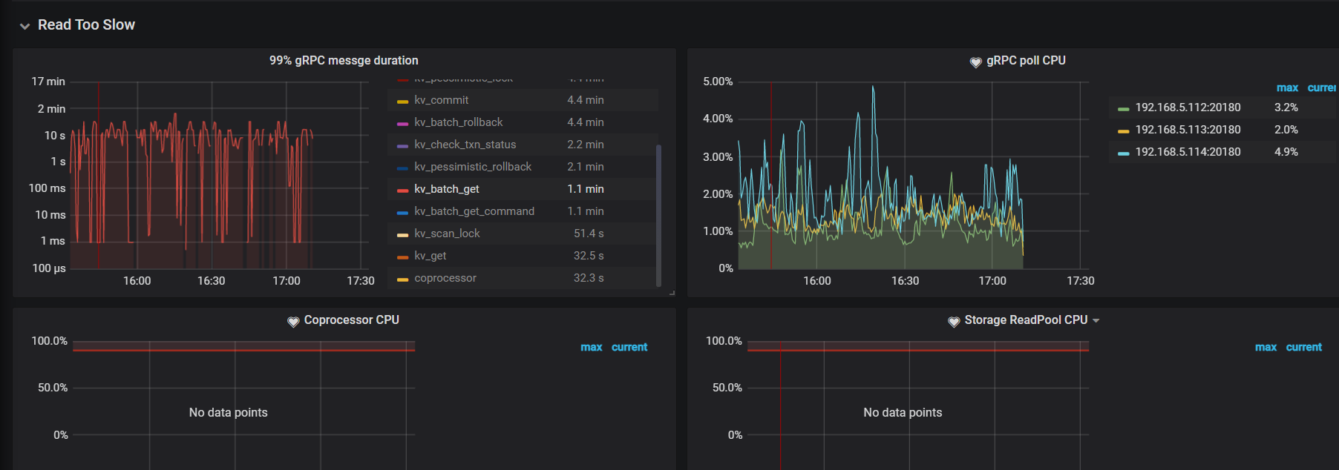Toggle the kv_batch_get series visibility

(446, 189)
